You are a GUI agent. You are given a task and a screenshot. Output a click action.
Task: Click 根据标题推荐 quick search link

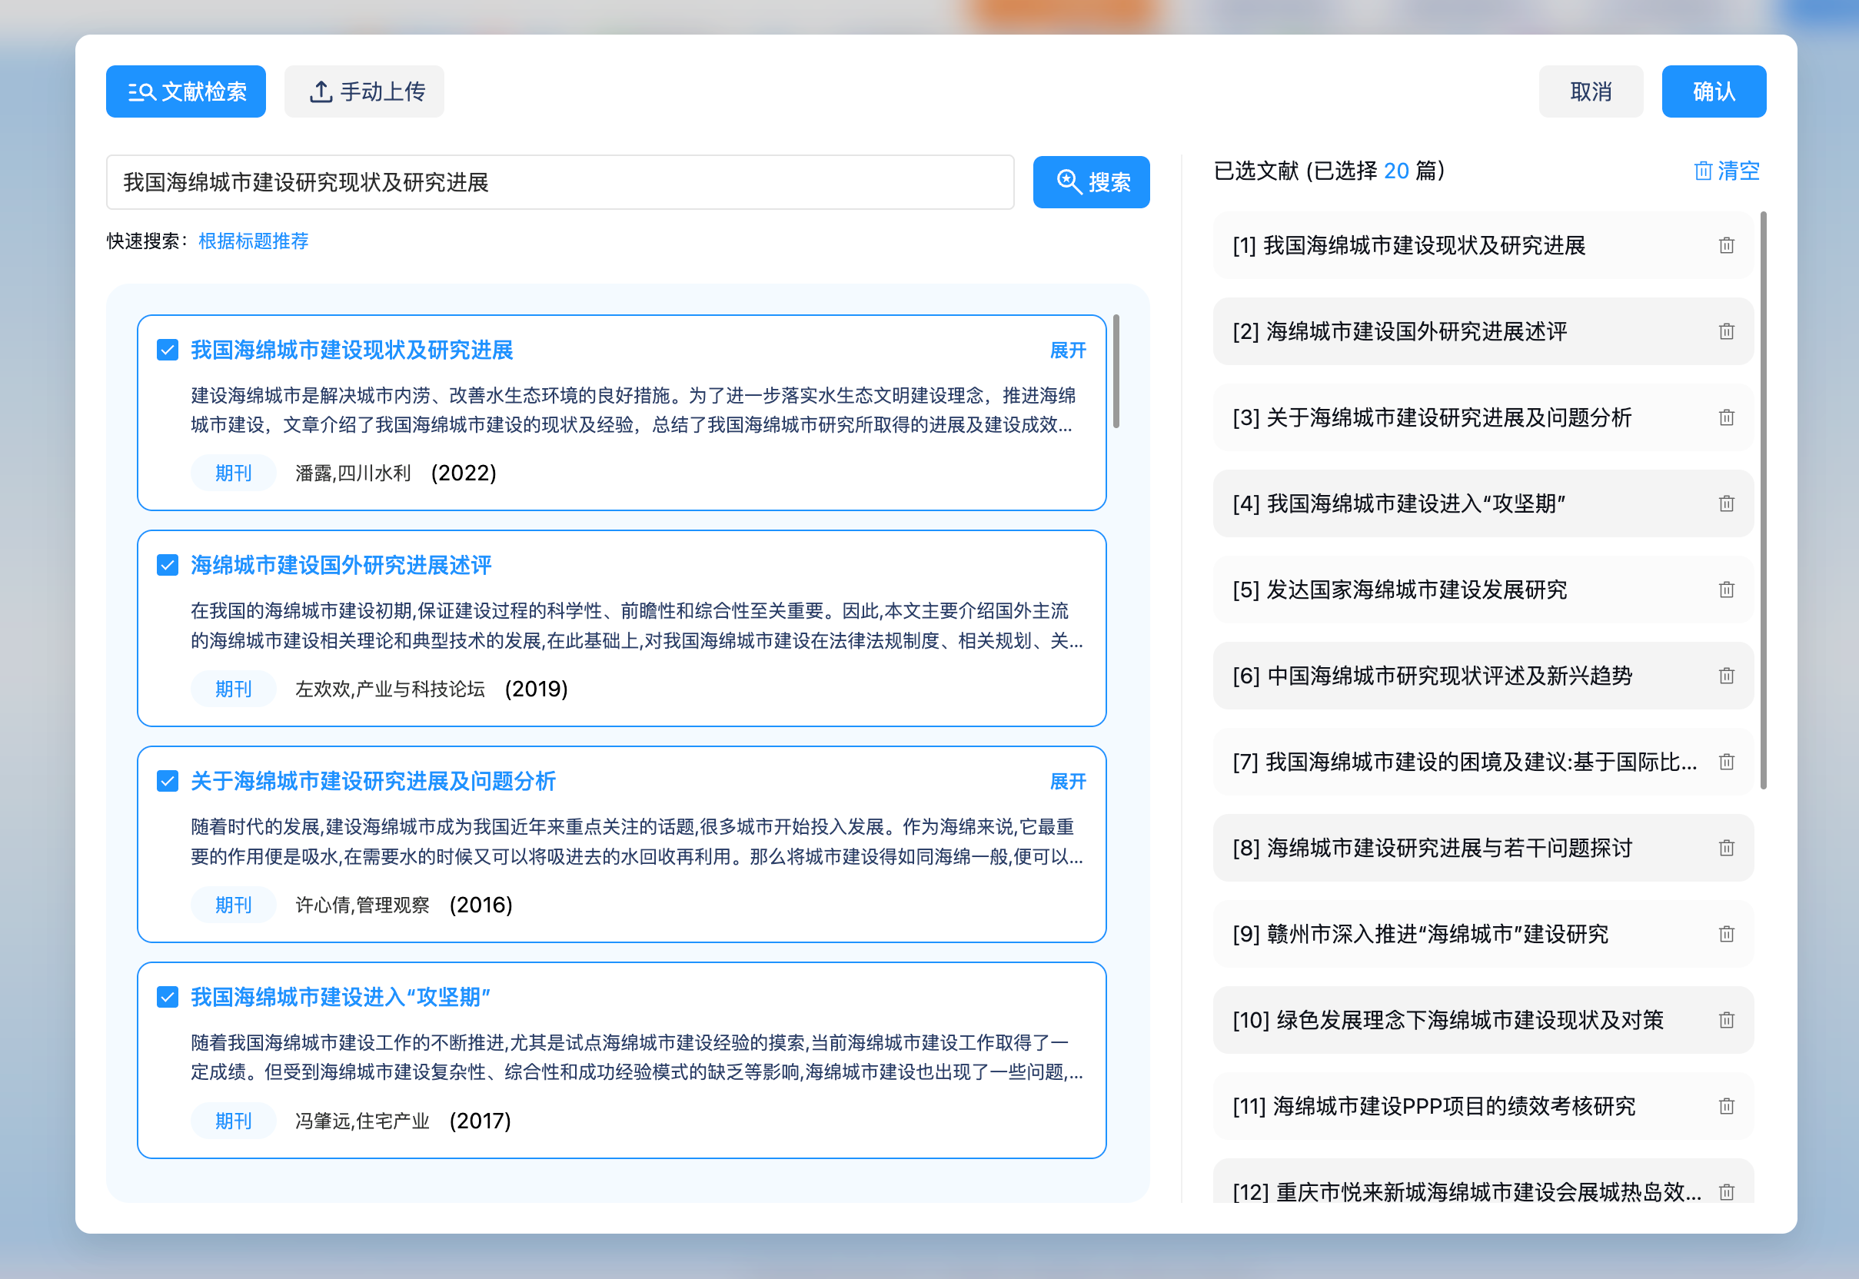click(253, 241)
